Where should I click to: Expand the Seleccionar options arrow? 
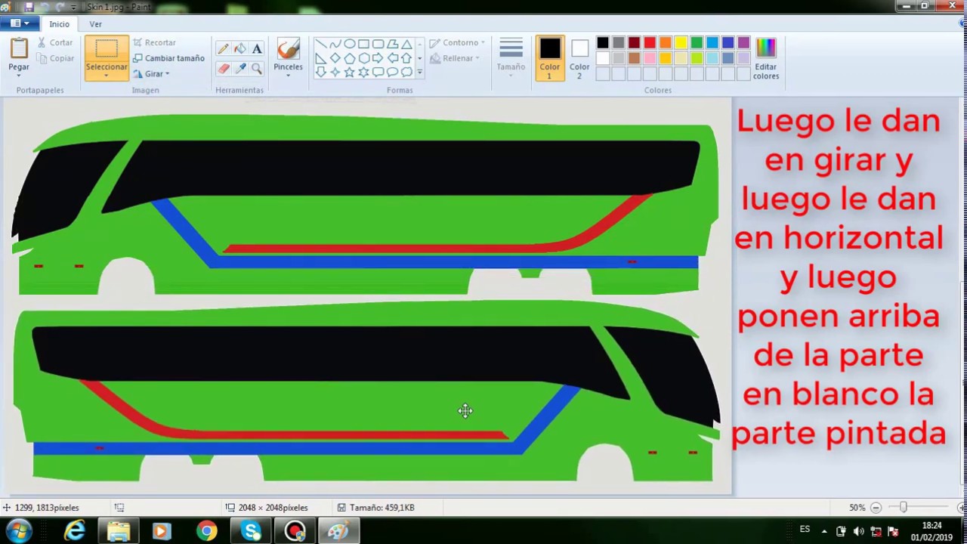click(107, 75)
